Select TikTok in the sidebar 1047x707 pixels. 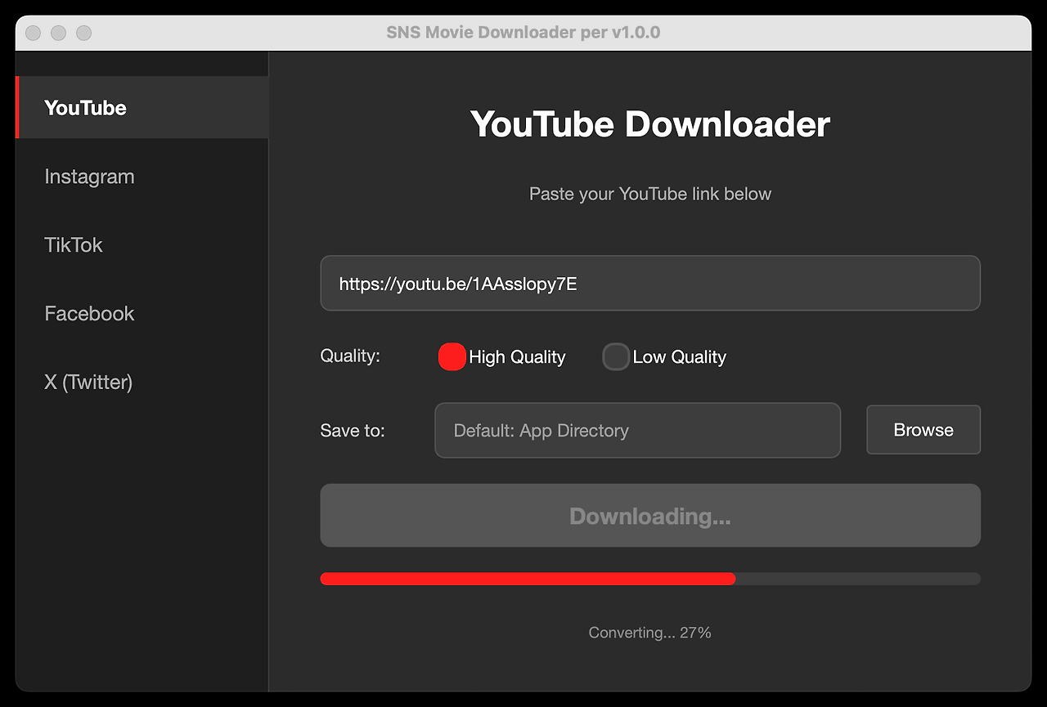[x=142, y=245]
